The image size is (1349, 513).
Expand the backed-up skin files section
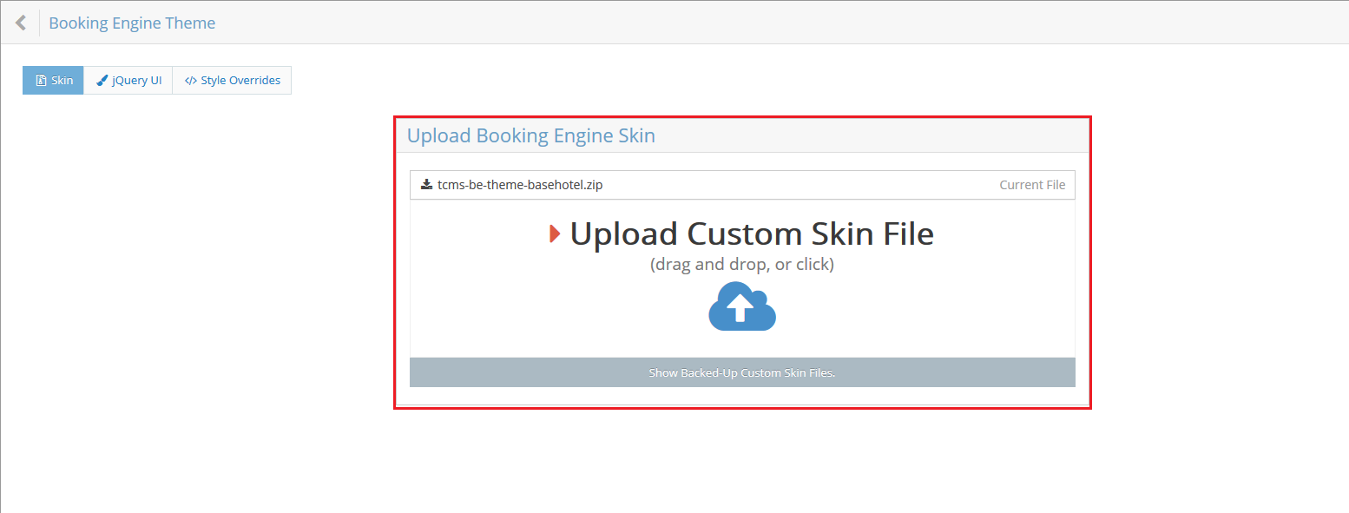pyautogui.click(x=741, y=372)
